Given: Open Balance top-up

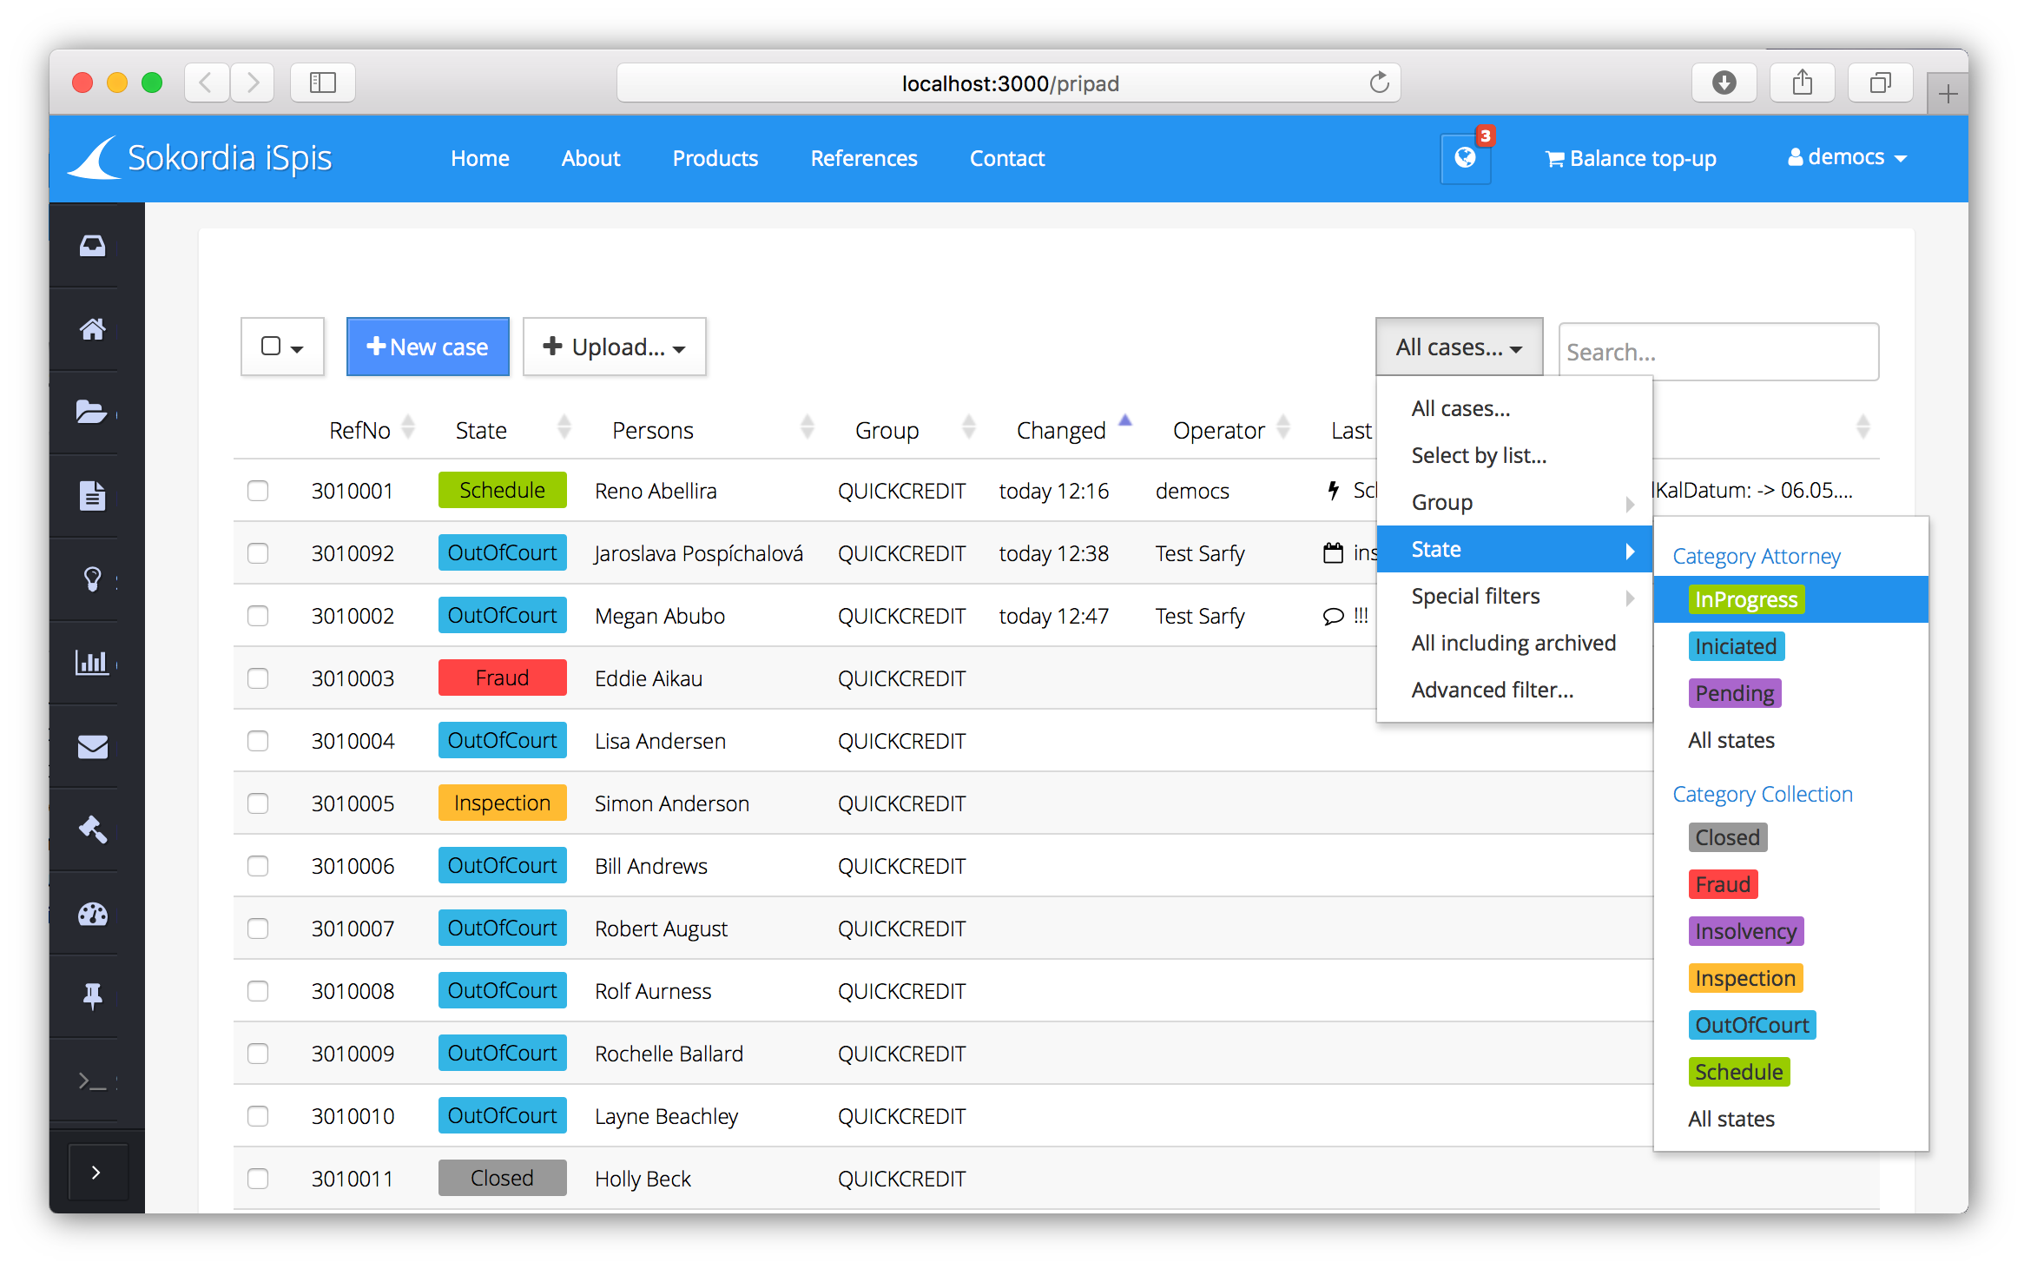Looking at the screenshot, I should [1631, 158].
